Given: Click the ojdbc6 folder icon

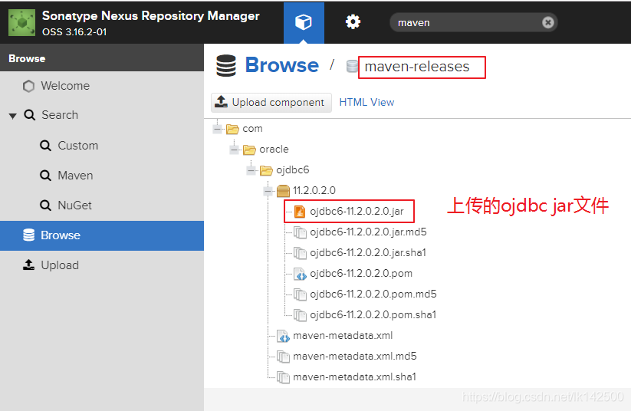Looking at the screenshot, I should (266, 171).
